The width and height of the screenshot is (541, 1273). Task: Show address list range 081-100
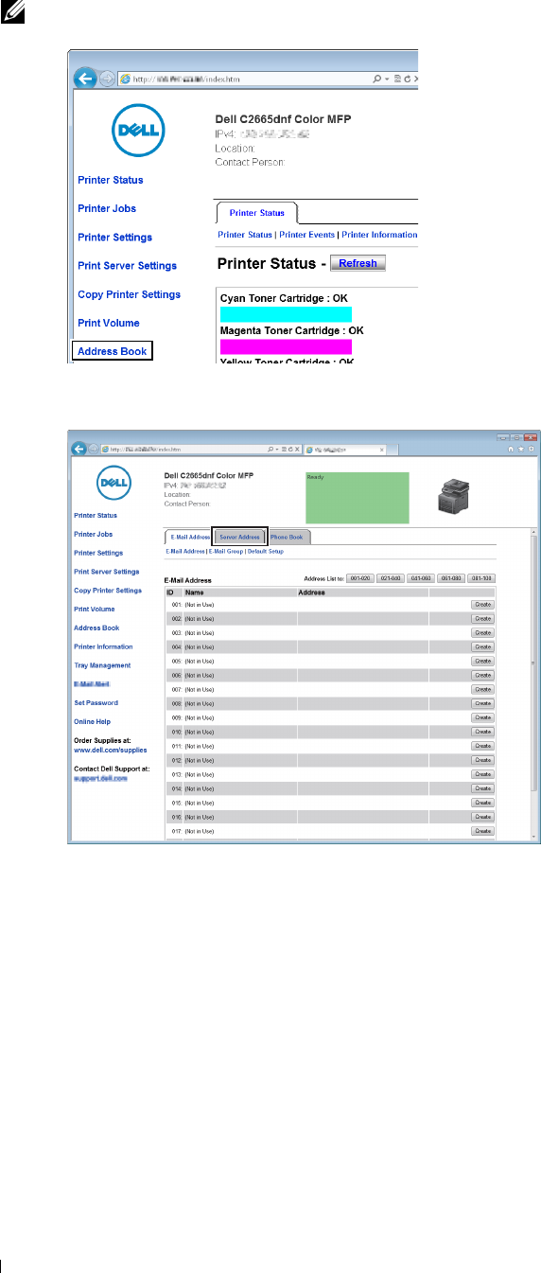tap(481, 577)
